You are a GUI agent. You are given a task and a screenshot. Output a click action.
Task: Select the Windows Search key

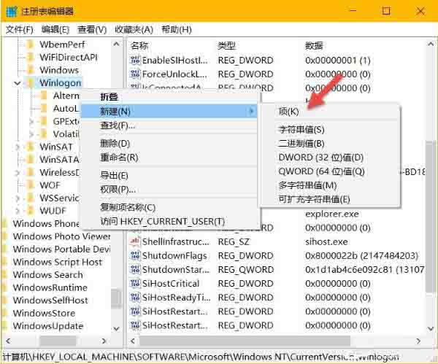[x=47, y=275]
